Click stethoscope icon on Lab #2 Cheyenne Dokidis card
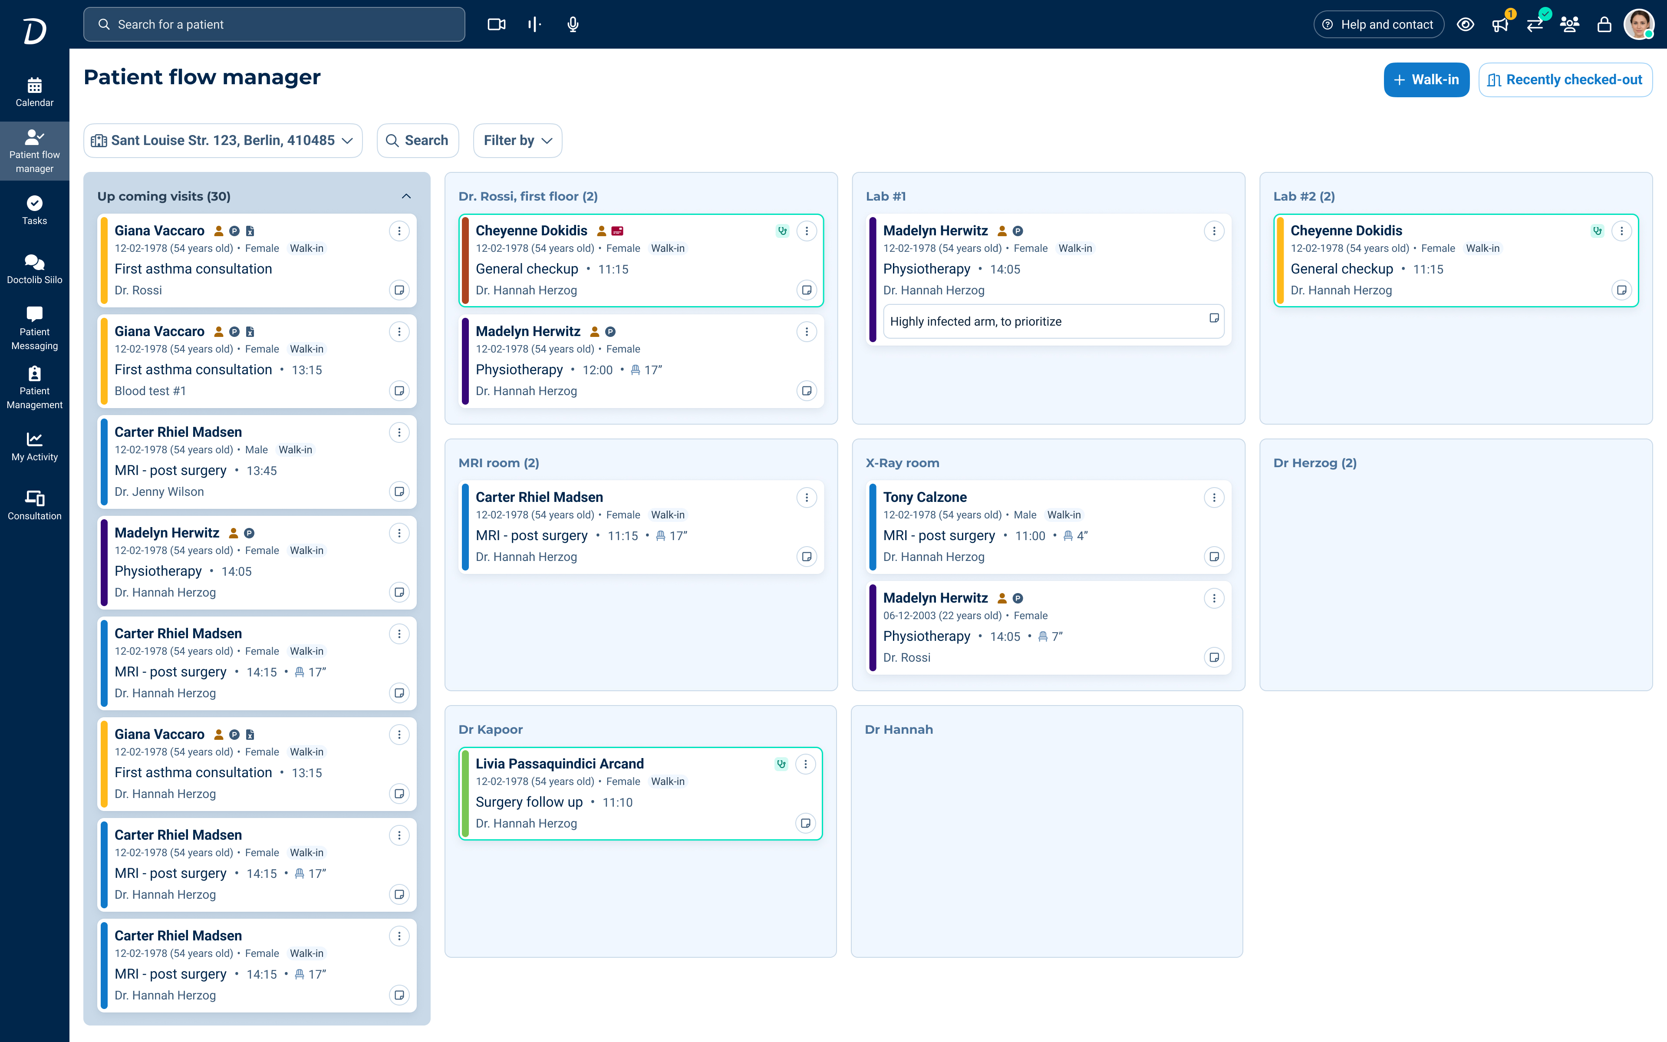Image resolution: width=1667 pixels, height=1042 pixels. point(1598,231)
